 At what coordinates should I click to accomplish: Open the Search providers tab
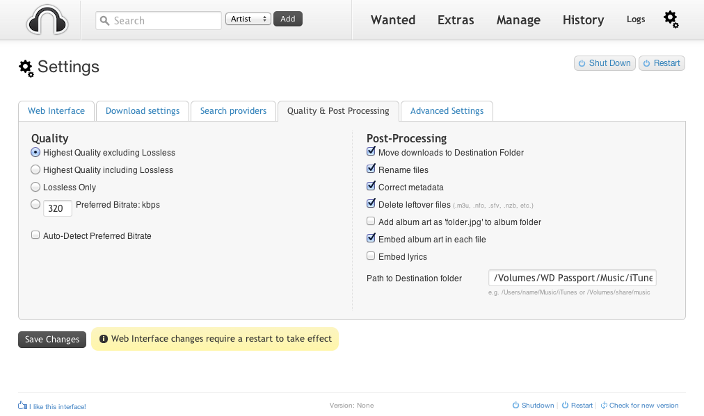(x=233, y=111)
